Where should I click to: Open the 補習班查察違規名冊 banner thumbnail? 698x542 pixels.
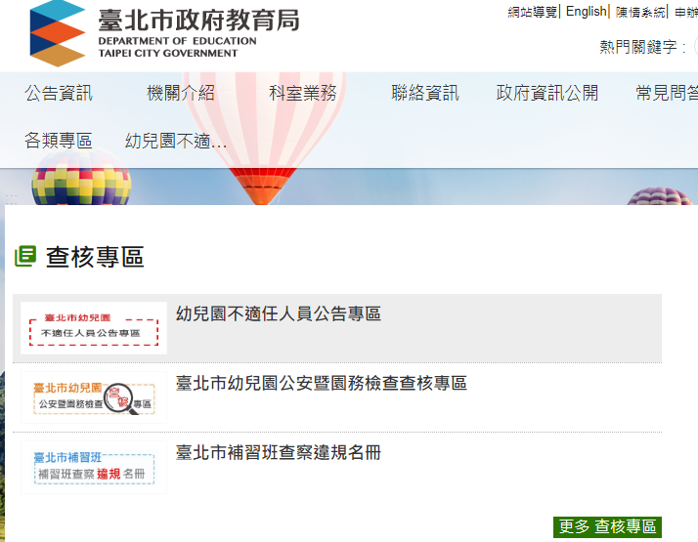(x=93, y=467)
